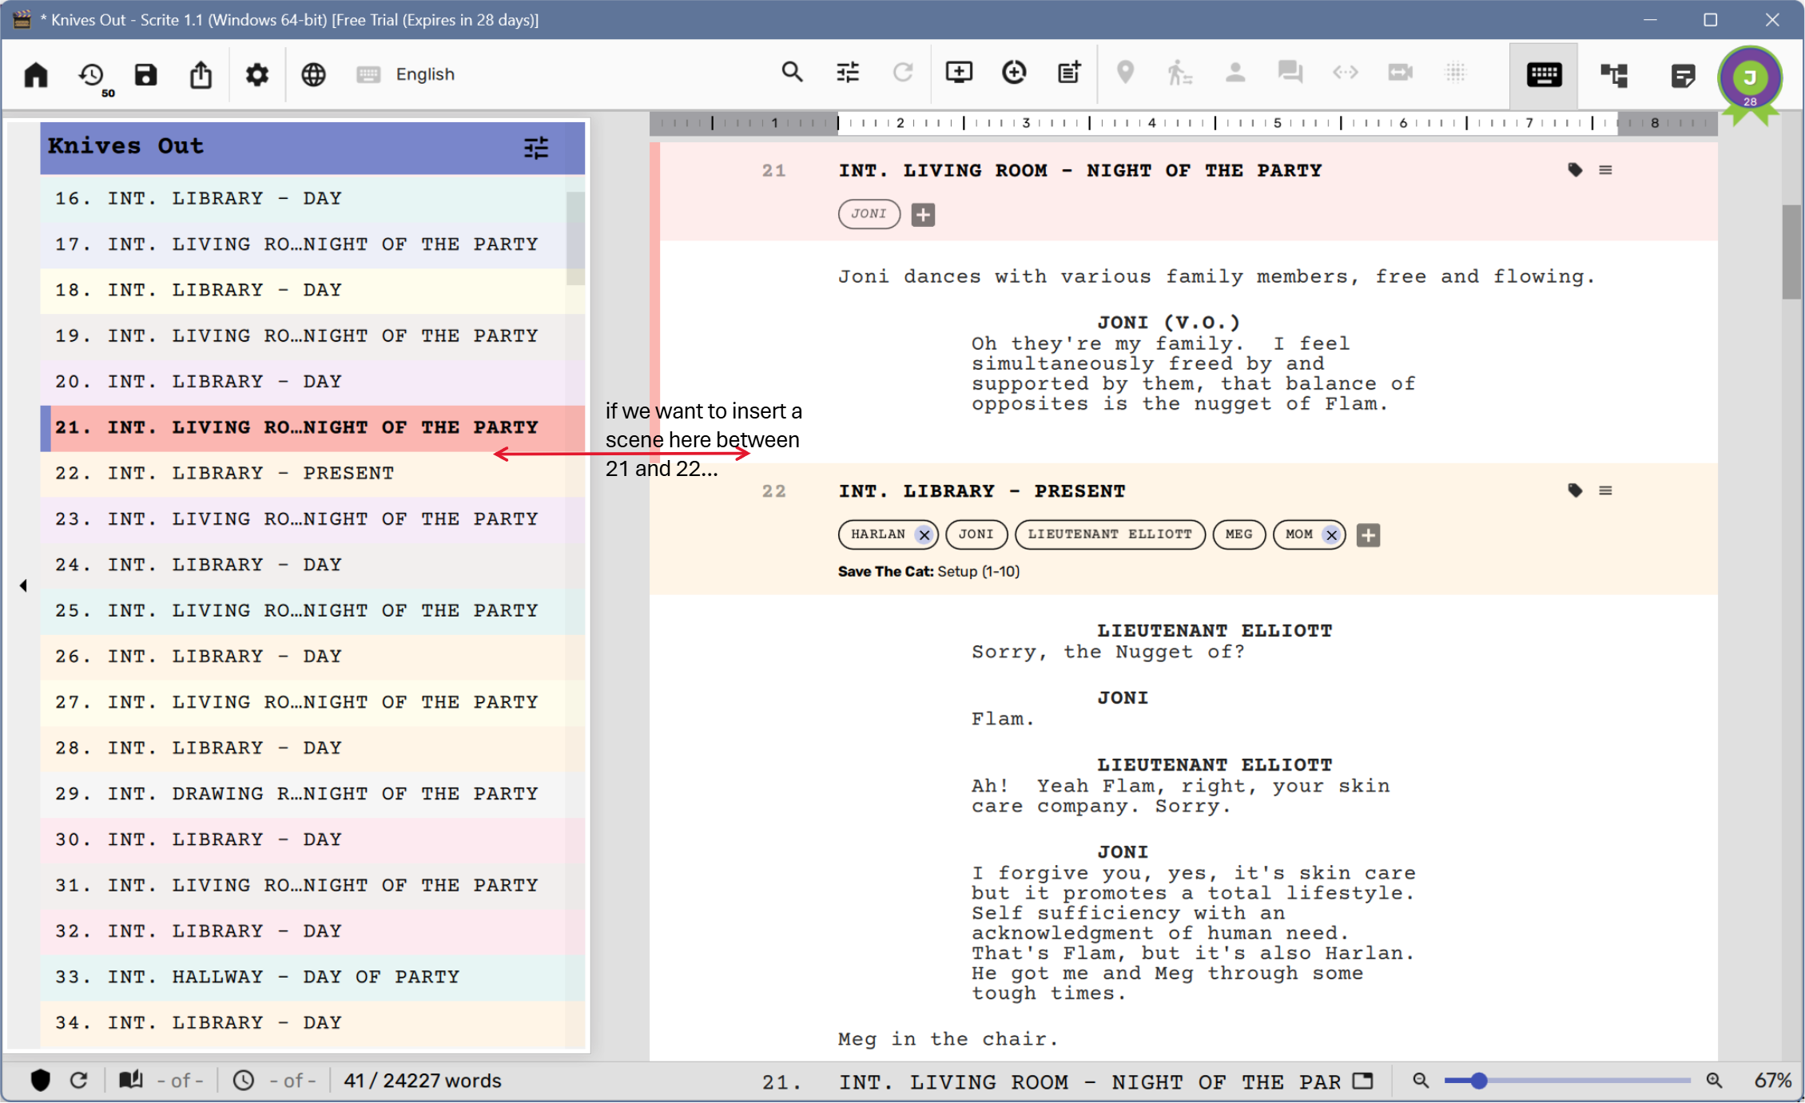
Task: Open scene list options in Knives Out header
Action: point(536,147)
